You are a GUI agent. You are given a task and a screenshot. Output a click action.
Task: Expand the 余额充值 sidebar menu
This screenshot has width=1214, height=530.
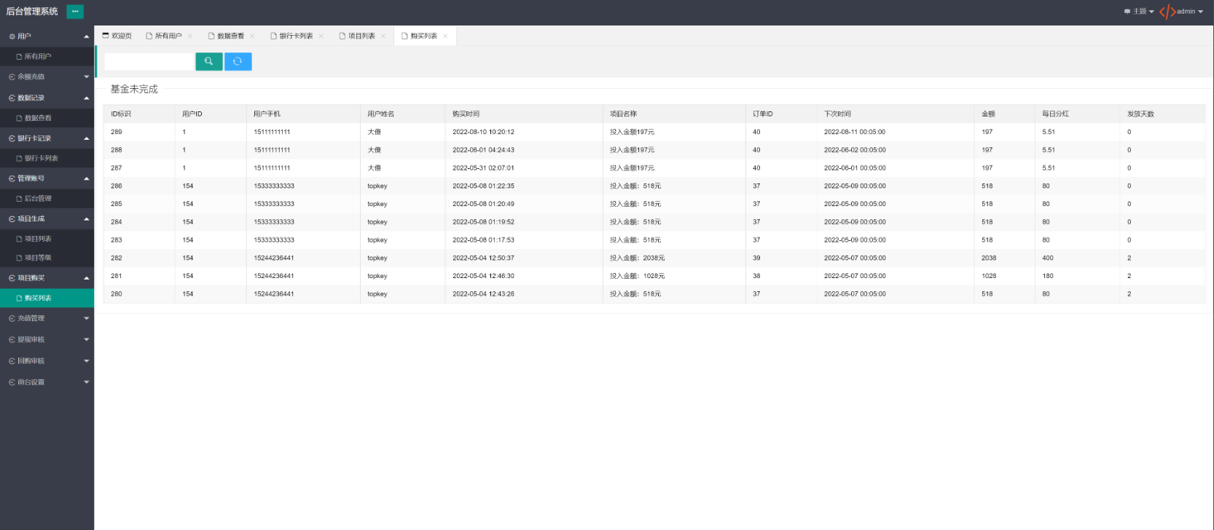[x=47, y=76]
